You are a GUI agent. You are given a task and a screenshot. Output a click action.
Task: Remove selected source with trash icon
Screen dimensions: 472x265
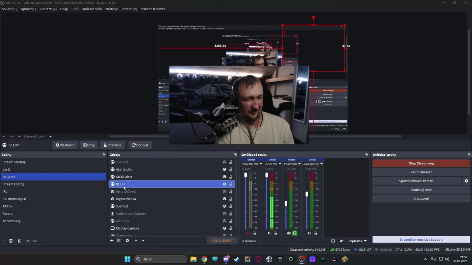pyautogui.click(x=119, y=240)
